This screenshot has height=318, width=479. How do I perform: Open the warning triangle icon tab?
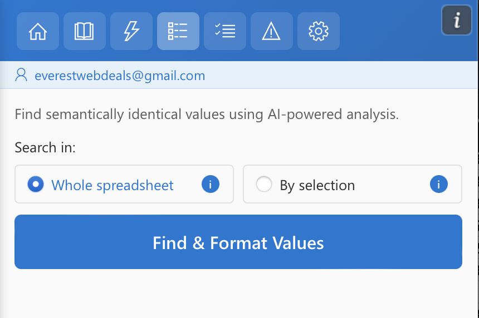pyautogui.click(x=272, y=31)
